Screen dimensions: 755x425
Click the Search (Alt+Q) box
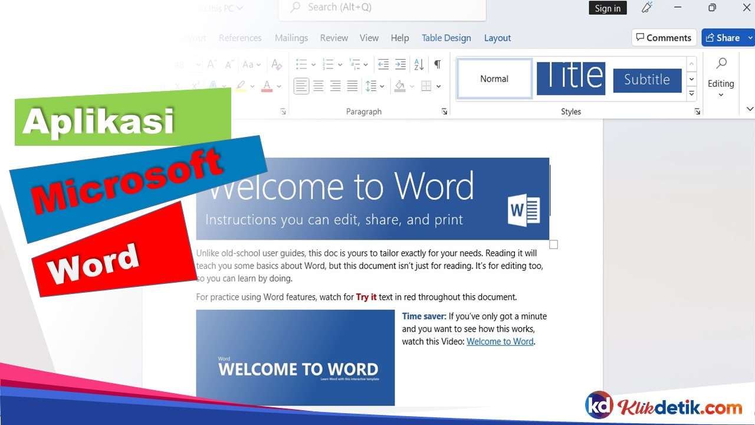[382, 8]
